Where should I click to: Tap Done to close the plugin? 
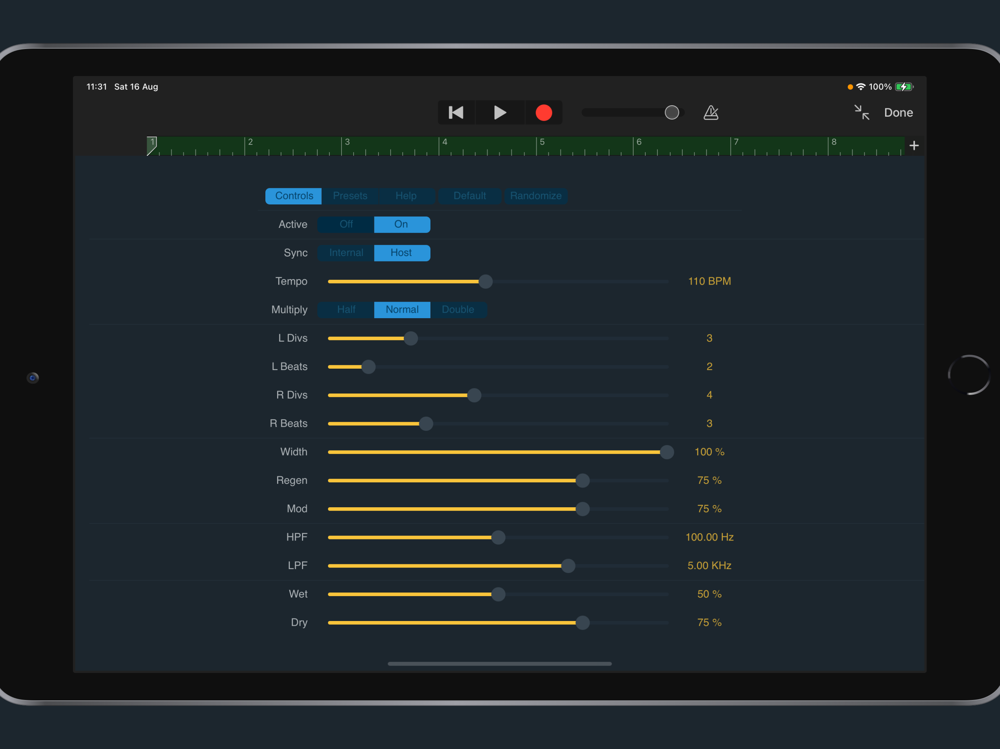click(898, 113)
